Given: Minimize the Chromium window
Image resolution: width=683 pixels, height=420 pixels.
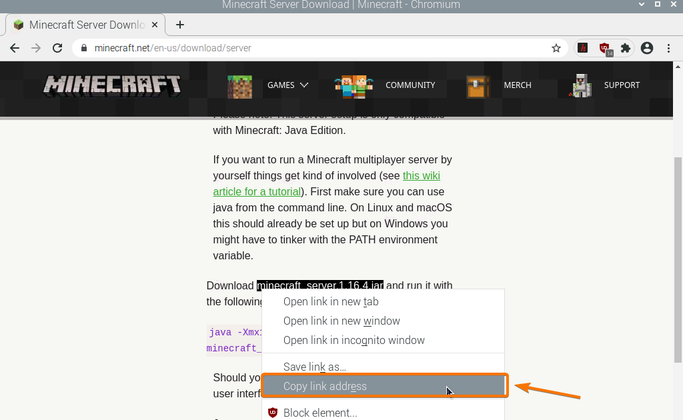Looking at the screenshot, I should coord(642,5).
